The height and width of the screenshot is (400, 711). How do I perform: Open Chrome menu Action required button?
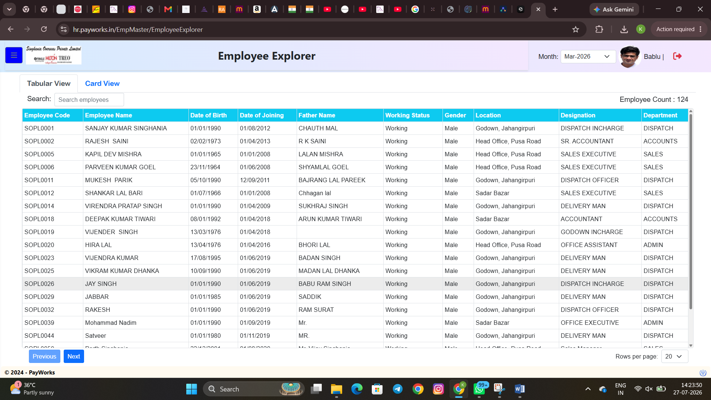click(679, 29)
